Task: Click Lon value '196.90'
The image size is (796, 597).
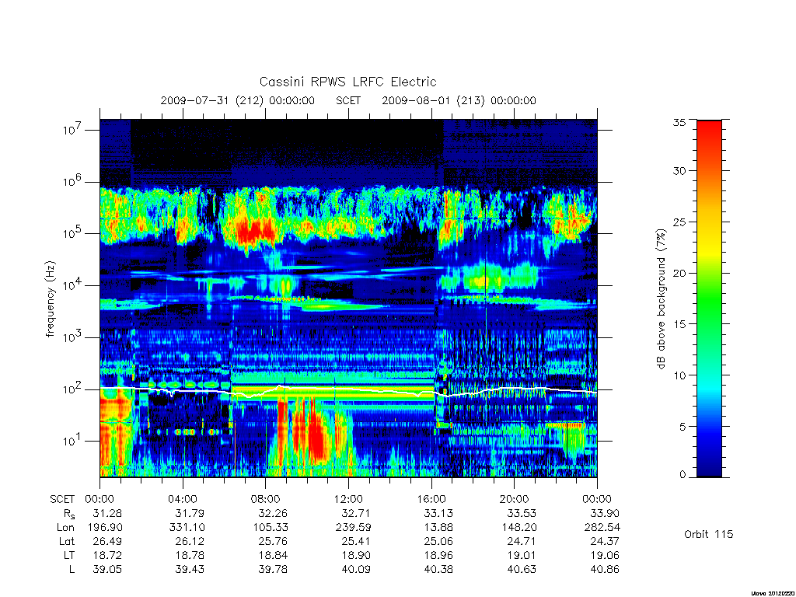Action: coord(105,528)
